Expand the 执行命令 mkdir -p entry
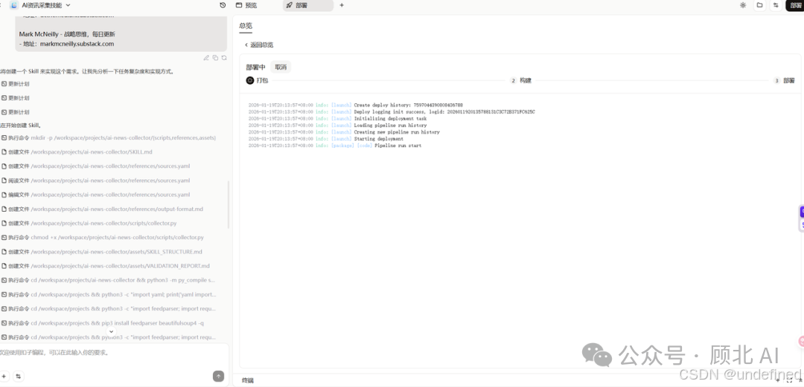Viewport: 804px width, 387px height. coord(109,137)
